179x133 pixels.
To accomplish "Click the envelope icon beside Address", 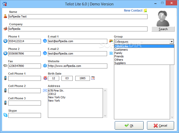I will pos(45,90).
